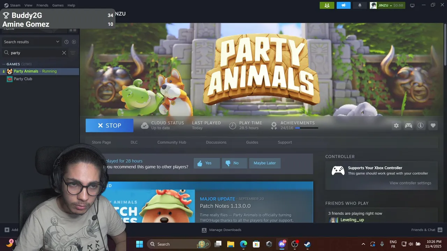
Task: Open the announcements megaphone button
Action: coord(344,5)
